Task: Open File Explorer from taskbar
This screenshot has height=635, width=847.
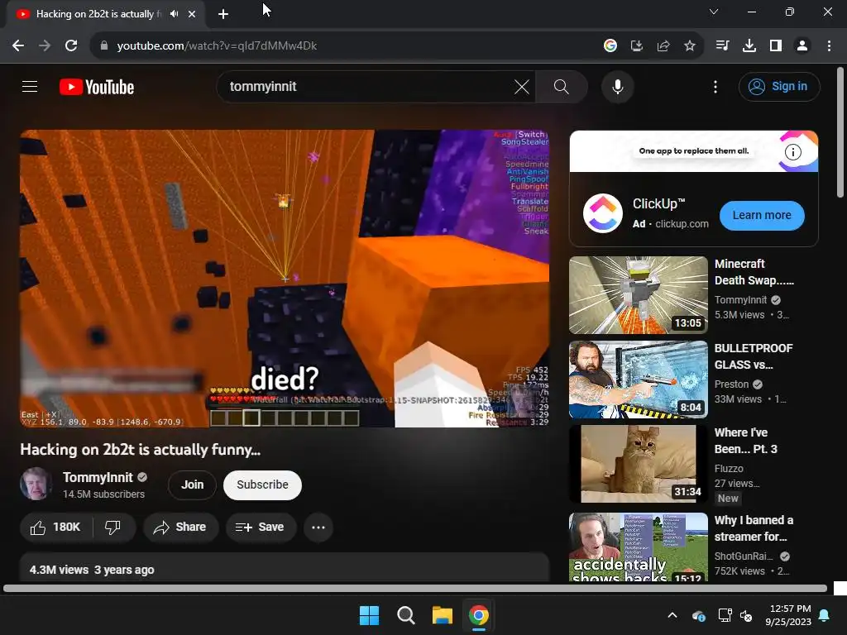Action: coord(443,615)
